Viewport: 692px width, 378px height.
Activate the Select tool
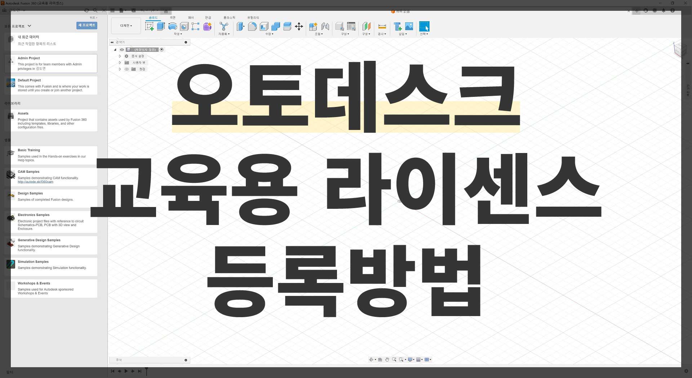(424, 26)
